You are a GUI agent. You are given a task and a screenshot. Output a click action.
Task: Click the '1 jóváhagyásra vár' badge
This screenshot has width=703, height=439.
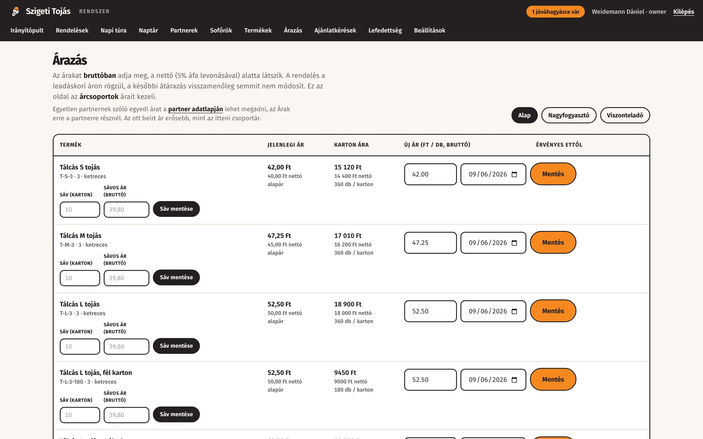(555, 12)
